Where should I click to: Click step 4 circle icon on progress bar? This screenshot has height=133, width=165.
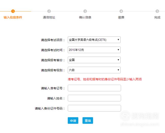[x=121, y=11]
